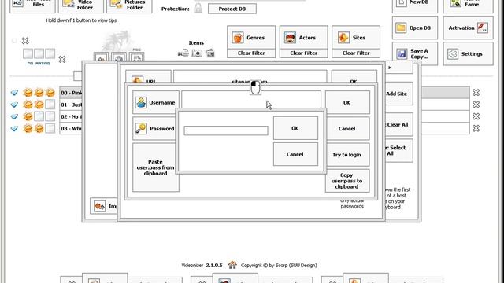Viewport: 504px width, 283px height.
Task: Click Paste user:pass from clipboard
Action: point(156,167)
